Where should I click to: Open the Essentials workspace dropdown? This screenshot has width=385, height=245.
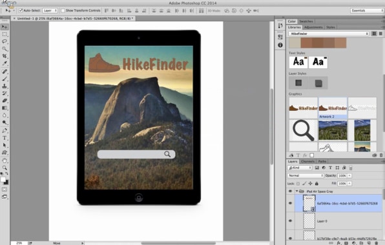[x=367, y=10]
